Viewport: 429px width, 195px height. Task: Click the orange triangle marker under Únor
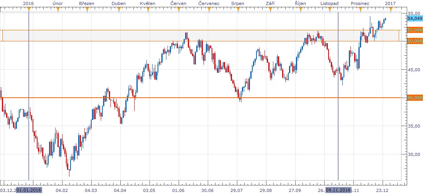coord(58,10)
